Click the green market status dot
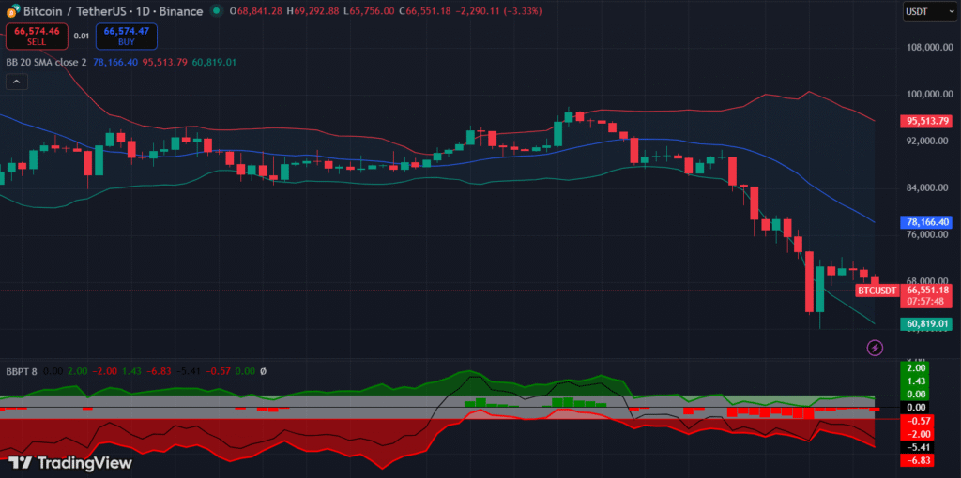This screenshot has height=478, width=961. (218, 11)
